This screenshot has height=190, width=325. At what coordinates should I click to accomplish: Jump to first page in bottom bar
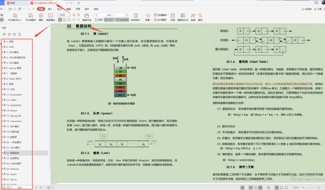(4, 187)
